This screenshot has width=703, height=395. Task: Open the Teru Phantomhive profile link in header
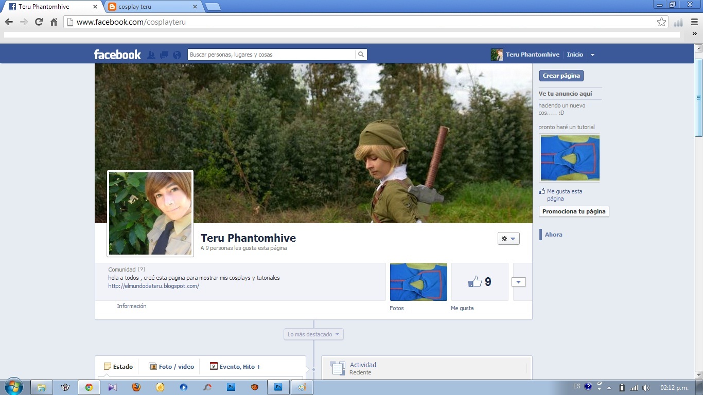[532, 55]
